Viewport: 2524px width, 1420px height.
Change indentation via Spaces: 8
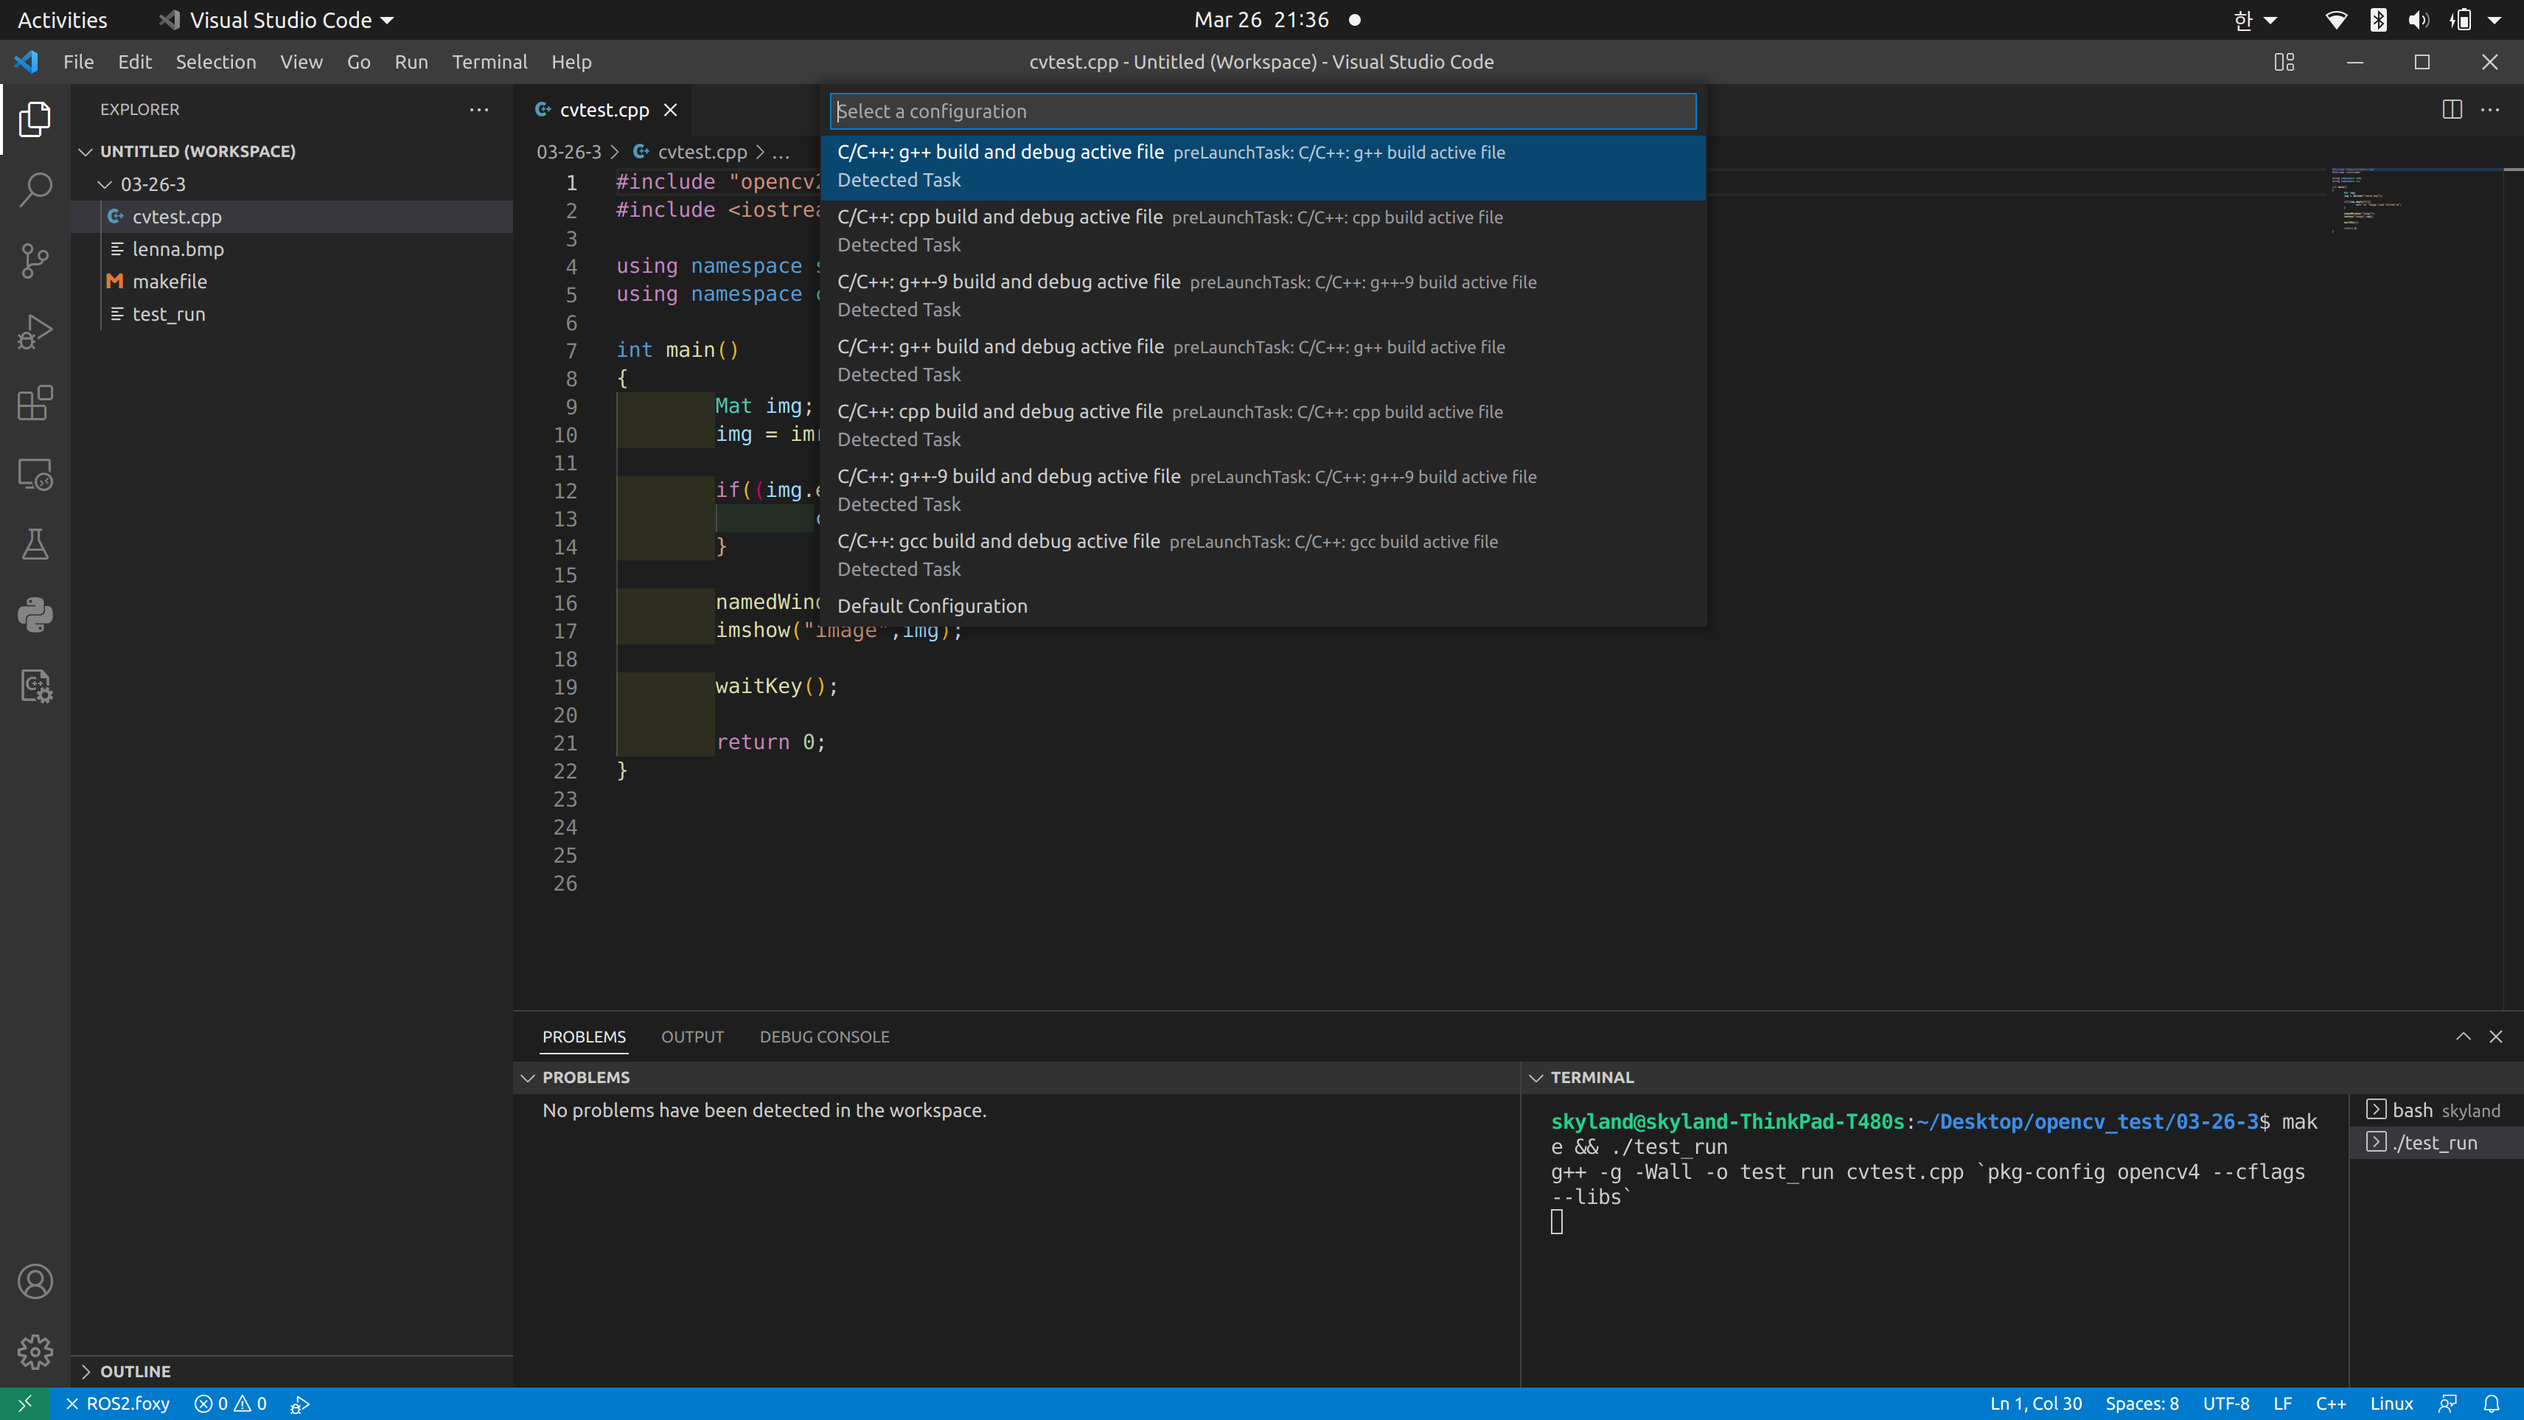coord(2142,1403)
